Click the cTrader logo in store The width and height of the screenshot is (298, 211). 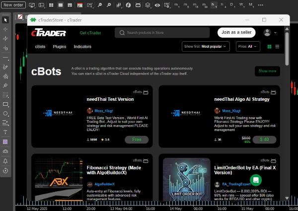coord(49,32)
